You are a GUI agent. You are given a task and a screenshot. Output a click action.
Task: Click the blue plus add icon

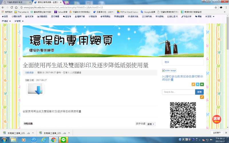198,84
